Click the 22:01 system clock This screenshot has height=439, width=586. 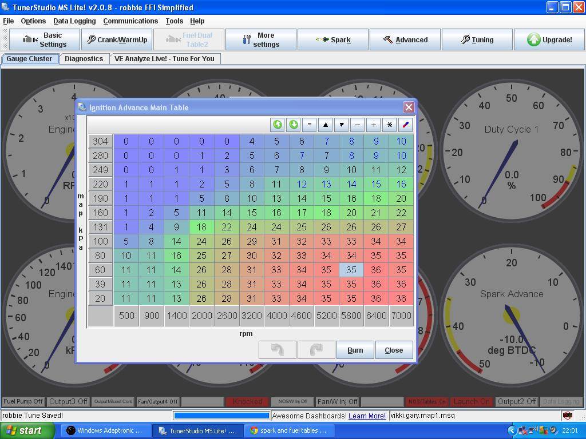point(570,430)
